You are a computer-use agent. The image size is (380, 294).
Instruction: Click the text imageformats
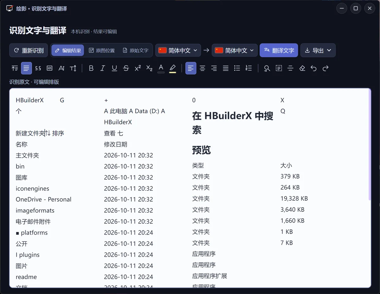35,210
